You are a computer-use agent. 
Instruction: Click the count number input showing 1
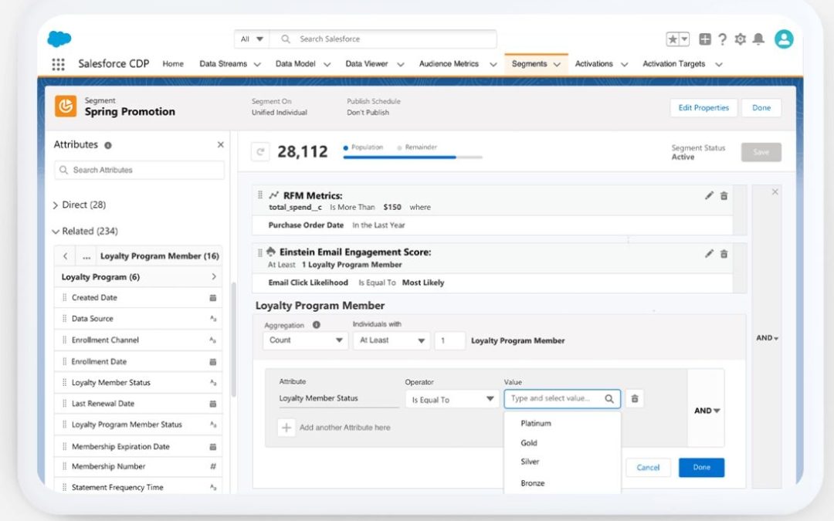click(450, 340)
